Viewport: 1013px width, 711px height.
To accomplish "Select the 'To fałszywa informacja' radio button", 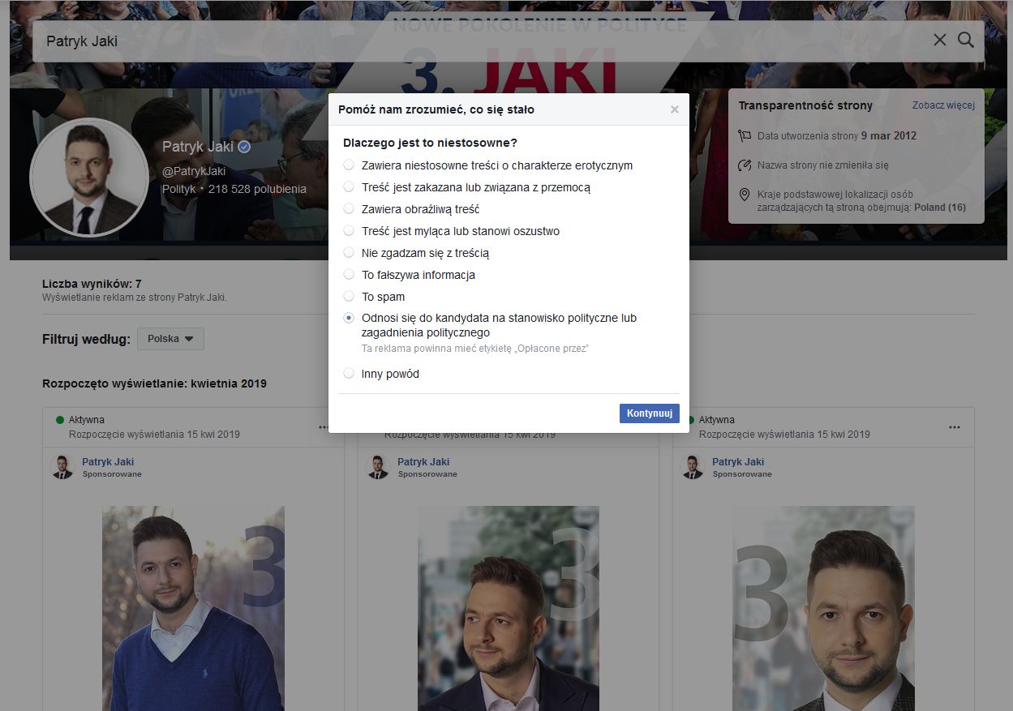I will (x=349, y=275).
